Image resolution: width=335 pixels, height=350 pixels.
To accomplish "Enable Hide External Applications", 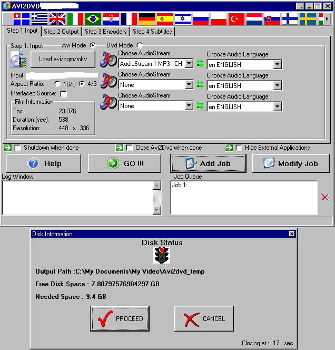I will [239, 148].
